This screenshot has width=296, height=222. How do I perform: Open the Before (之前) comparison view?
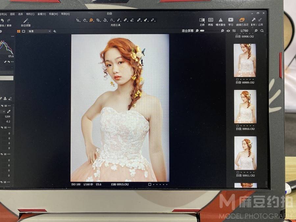[202, 20]
